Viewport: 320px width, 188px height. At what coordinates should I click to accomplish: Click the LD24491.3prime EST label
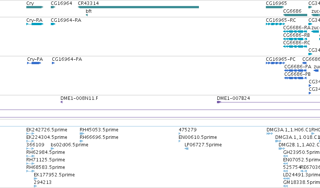(302, 175)
